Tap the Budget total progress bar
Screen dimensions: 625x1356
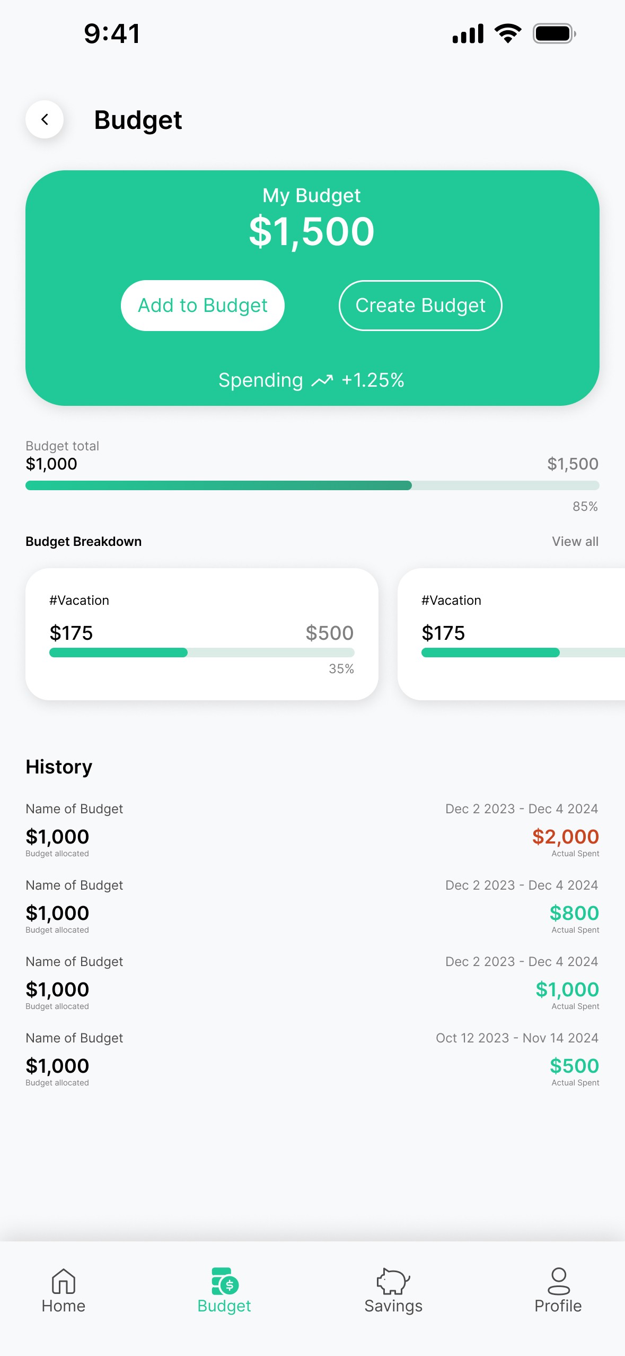pyautogui.click(x=312, y=485)
